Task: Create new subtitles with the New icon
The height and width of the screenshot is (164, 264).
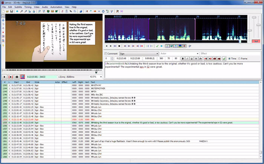Action: click(3, 11)
